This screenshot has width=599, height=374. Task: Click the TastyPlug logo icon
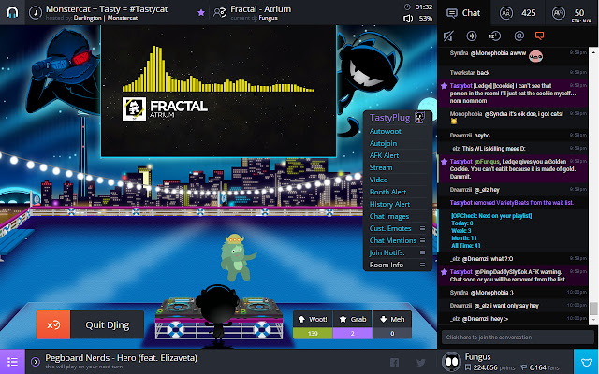click(419, 118)
